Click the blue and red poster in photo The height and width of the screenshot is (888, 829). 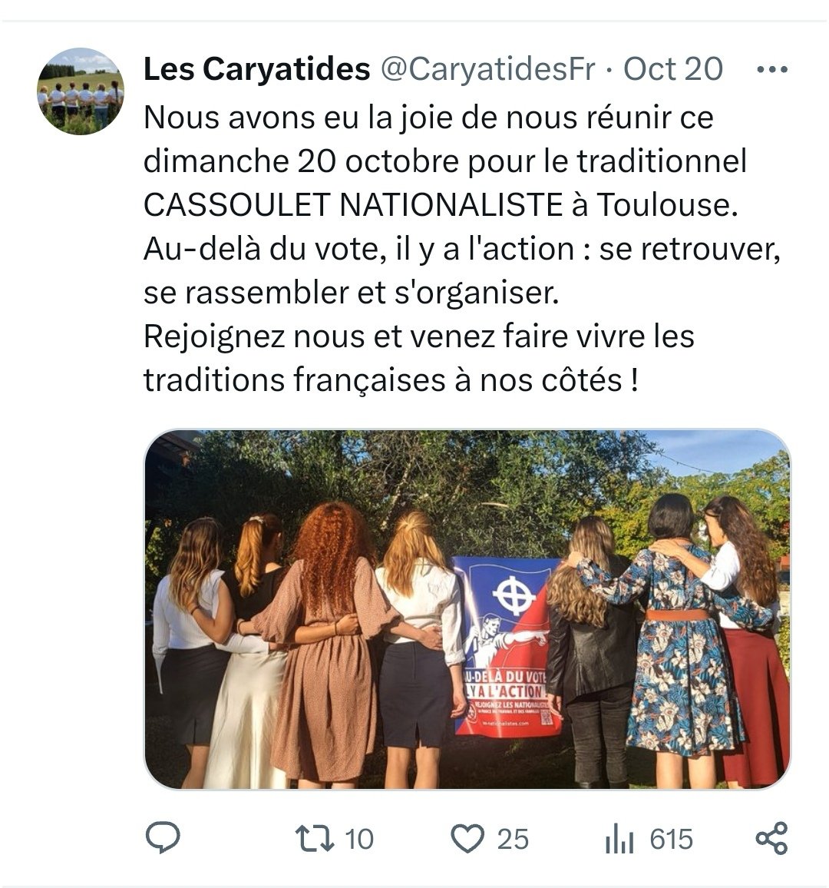(507, 647)
